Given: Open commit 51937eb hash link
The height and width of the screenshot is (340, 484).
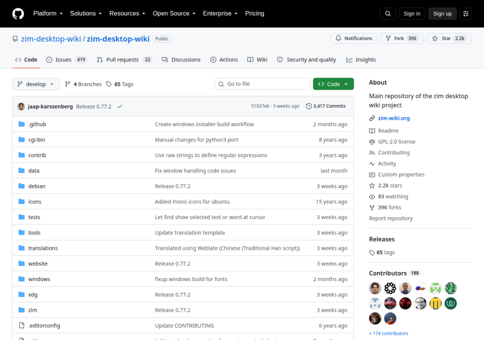Looking at the screenshot, I should pos(260,106).
